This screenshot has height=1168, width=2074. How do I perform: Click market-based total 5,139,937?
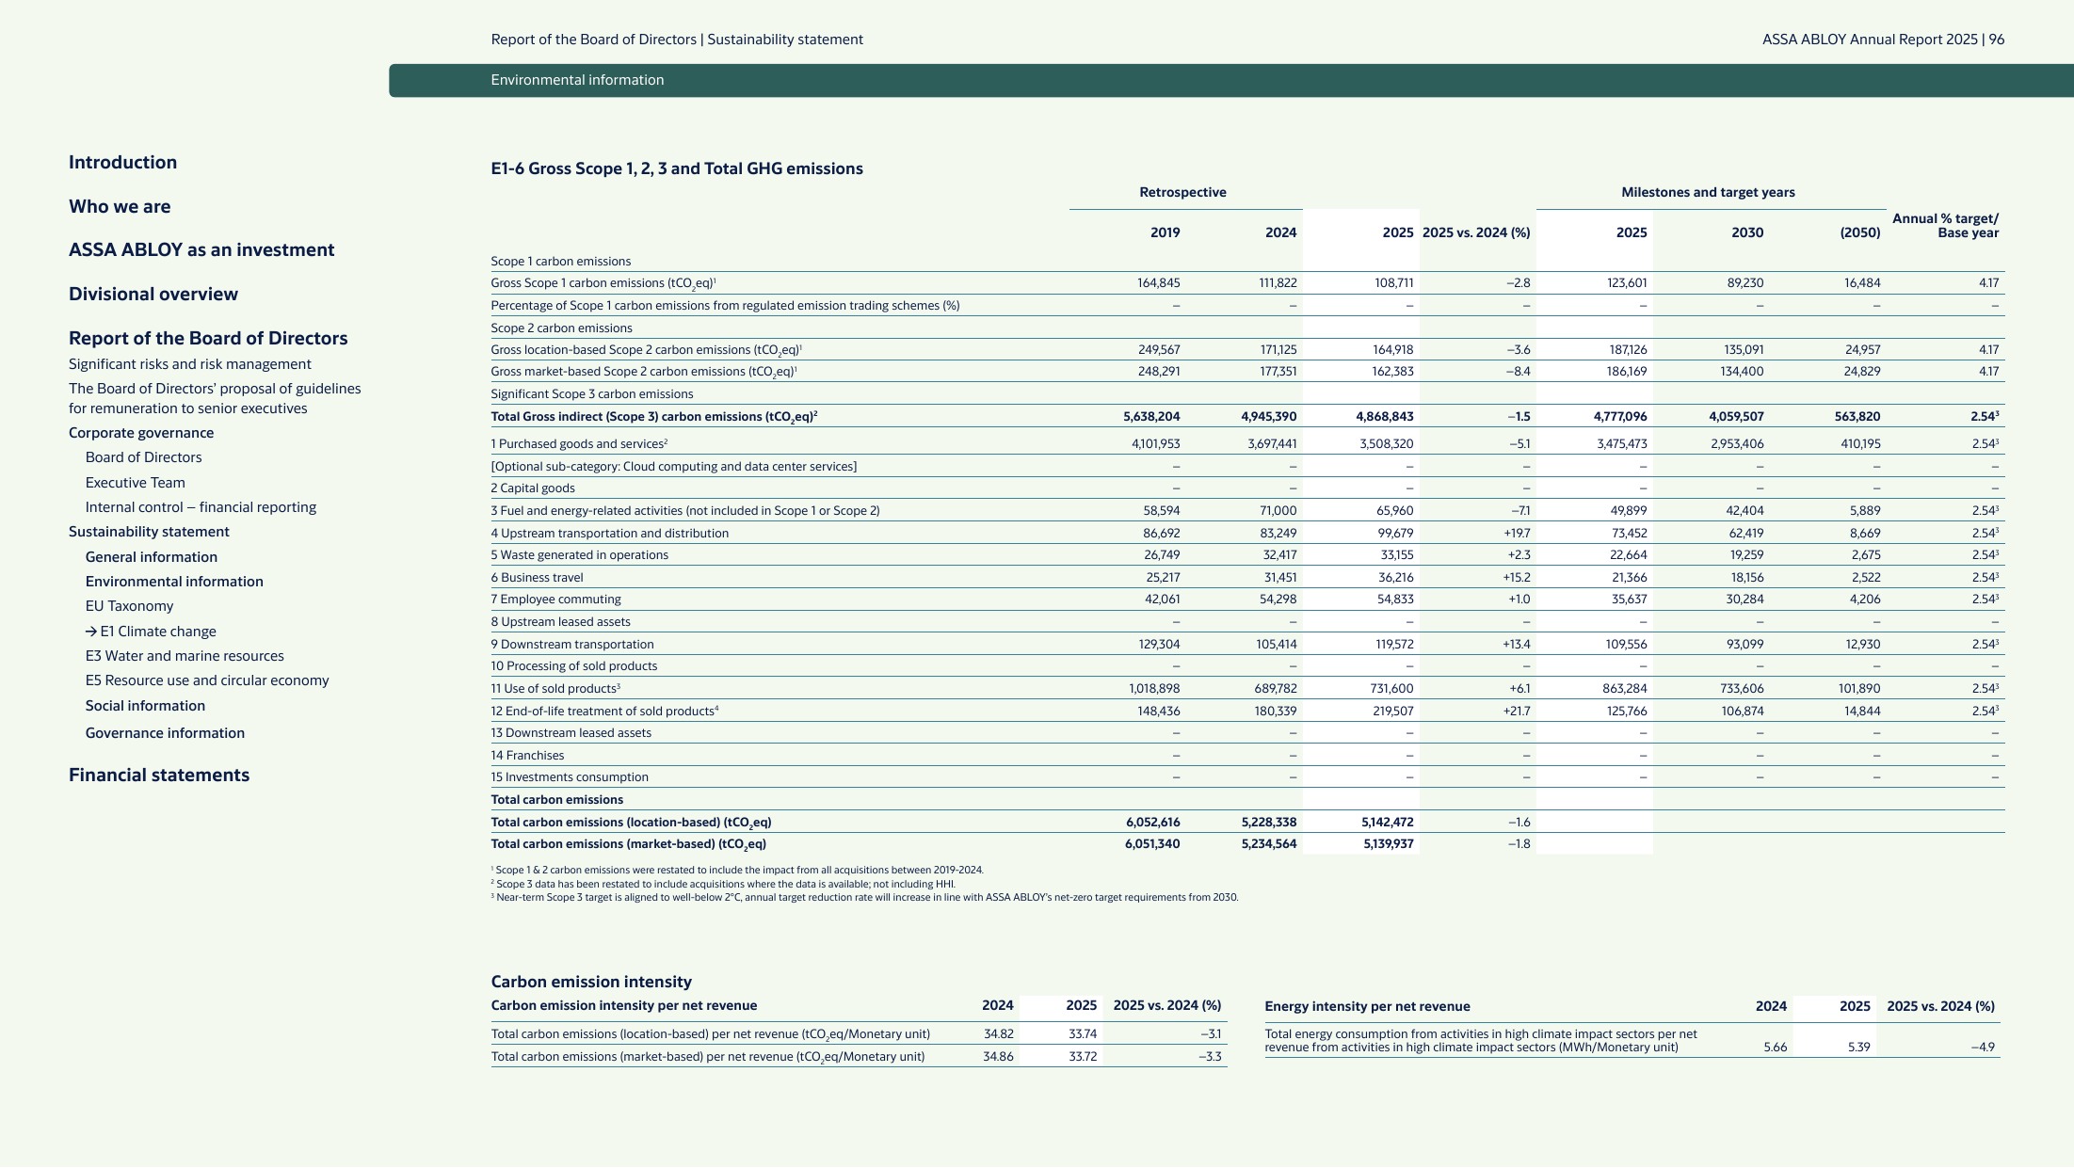(x=1388, y=843)
